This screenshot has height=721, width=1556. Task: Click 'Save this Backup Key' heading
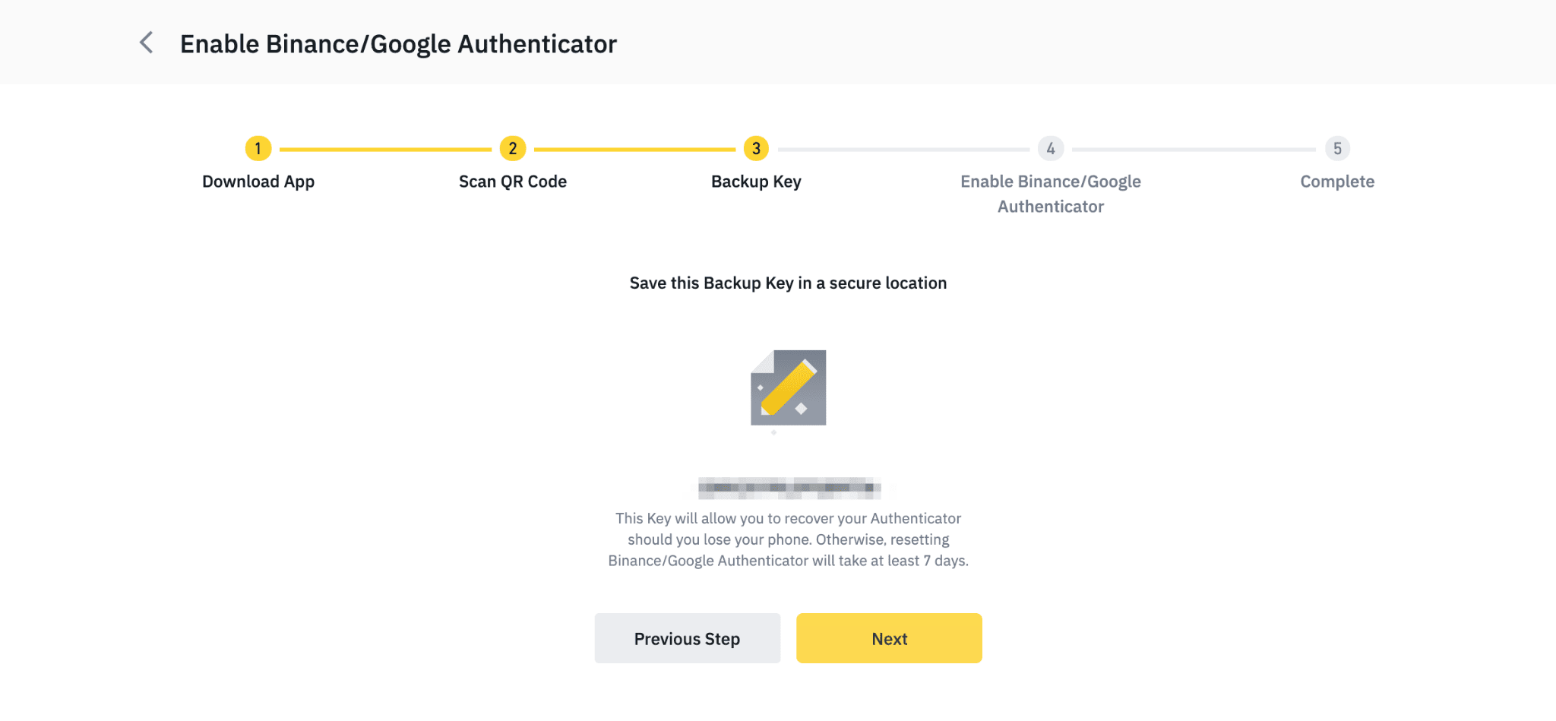coord(788,283)
